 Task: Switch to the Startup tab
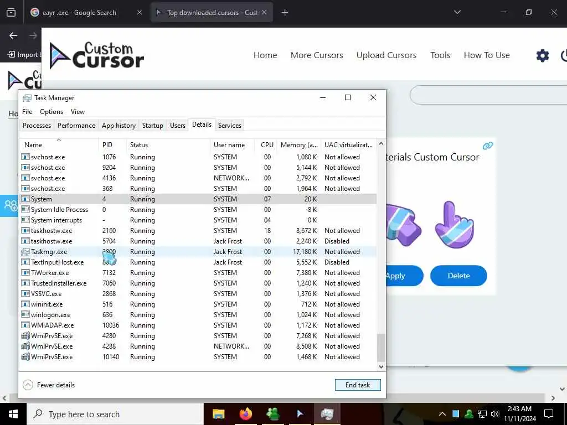[x=153, y=126]
